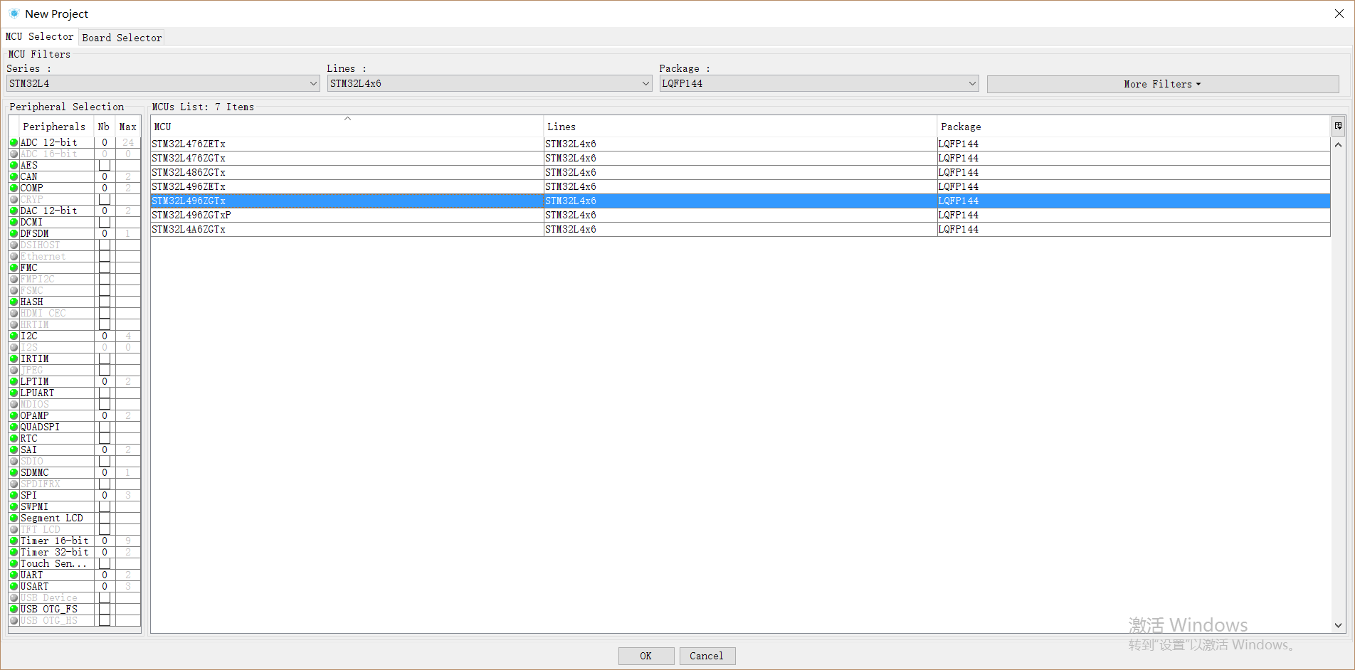Click the green indicator next to DCMI

[14, 222]
